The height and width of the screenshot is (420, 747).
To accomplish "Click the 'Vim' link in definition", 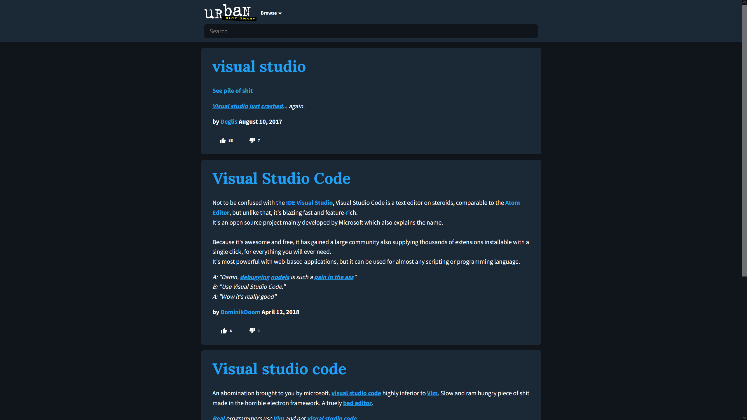I will tap(432, 393).
